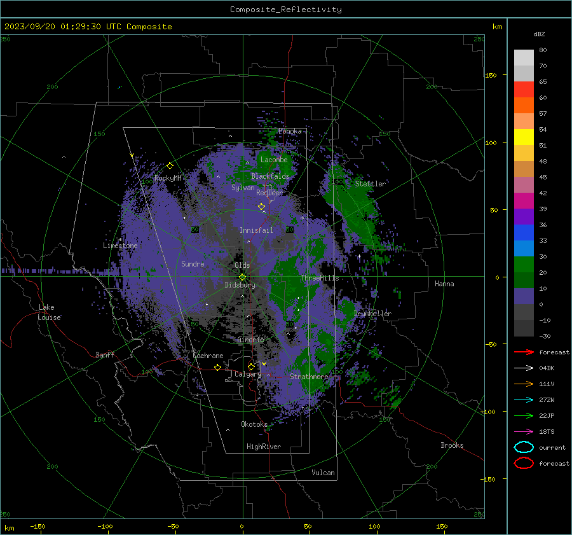Click the Brooks city label
The image size is (572, 535).
click(x=452, y=445)
